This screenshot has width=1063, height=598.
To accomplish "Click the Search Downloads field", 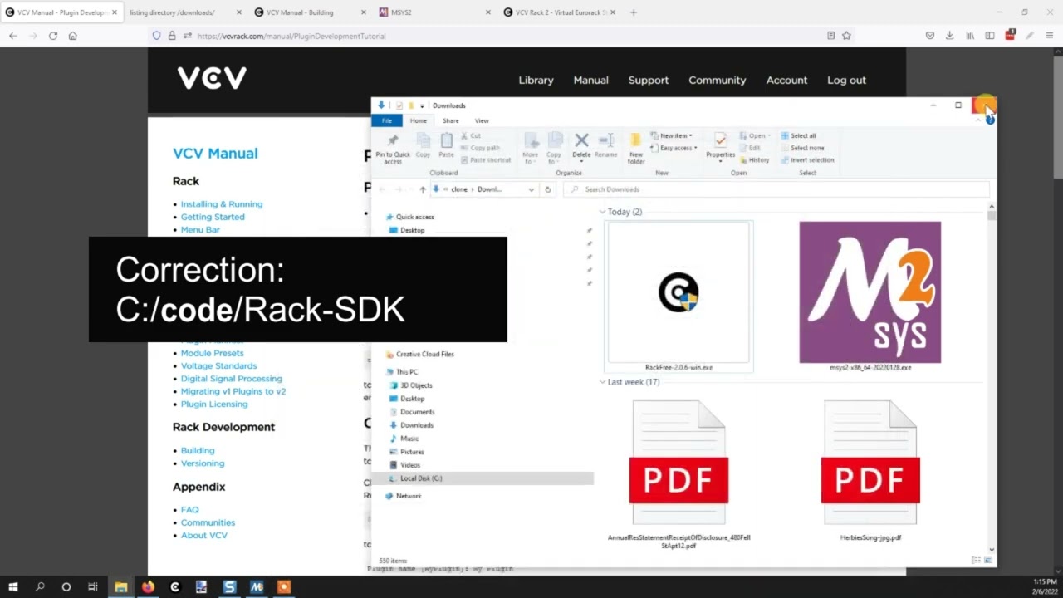I will [x=776, y=189].
